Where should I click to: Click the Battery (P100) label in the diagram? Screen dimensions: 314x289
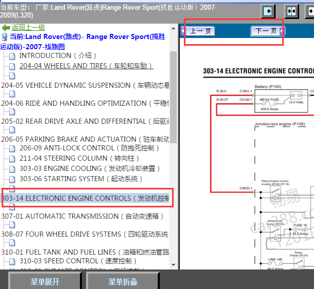268,87
